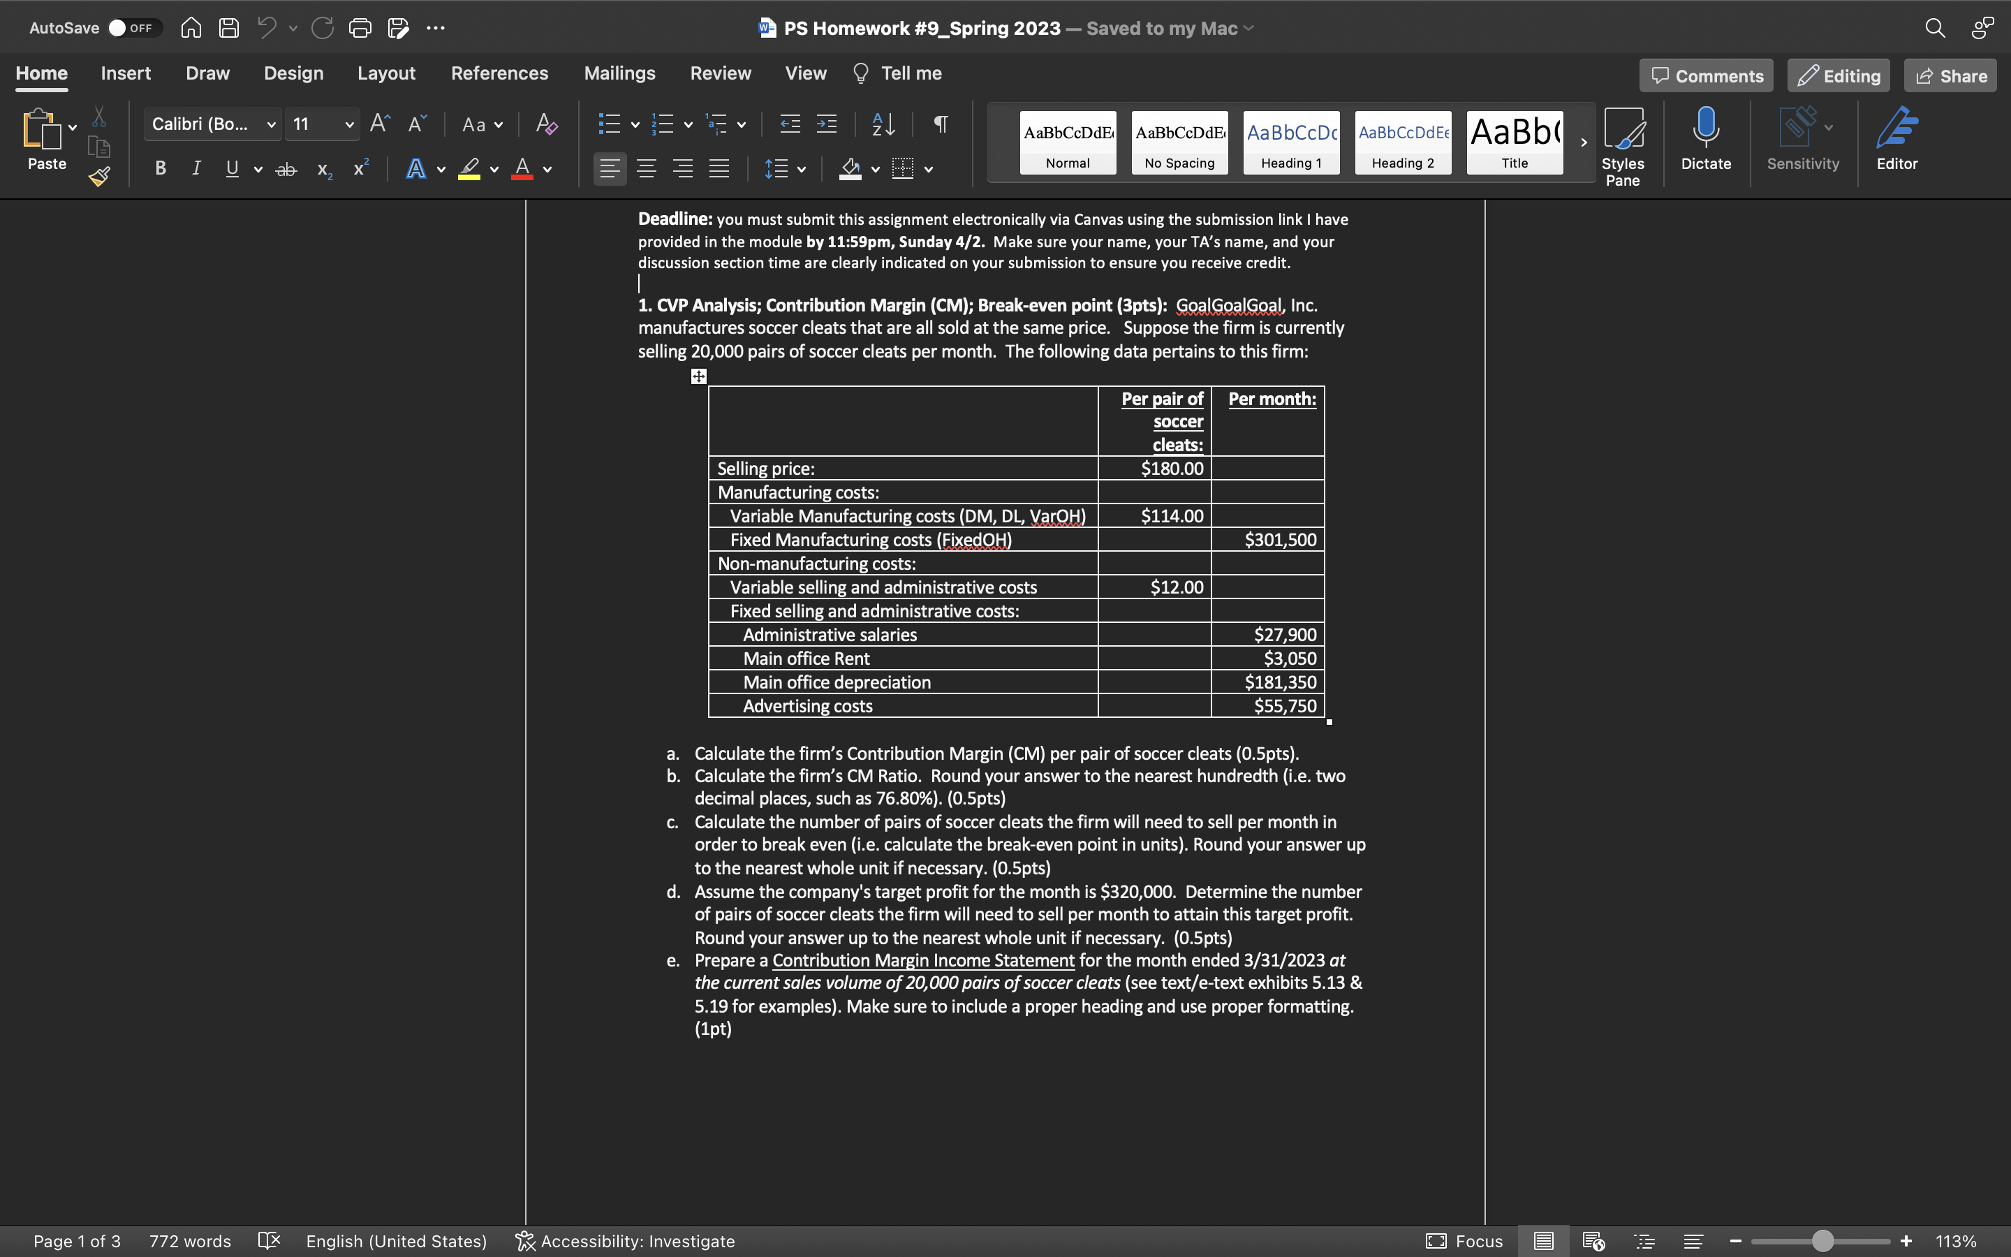Apply yellow text highlight

click(x=468, y=169)
